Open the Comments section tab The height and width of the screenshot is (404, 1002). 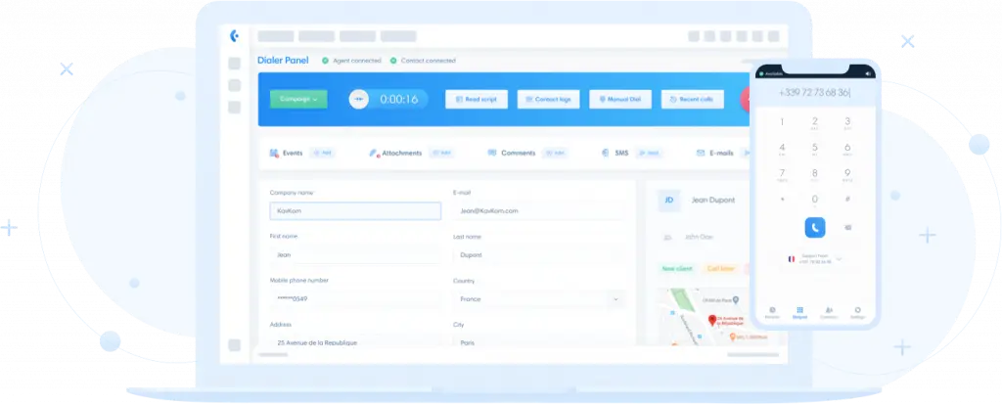click(517, 154)
